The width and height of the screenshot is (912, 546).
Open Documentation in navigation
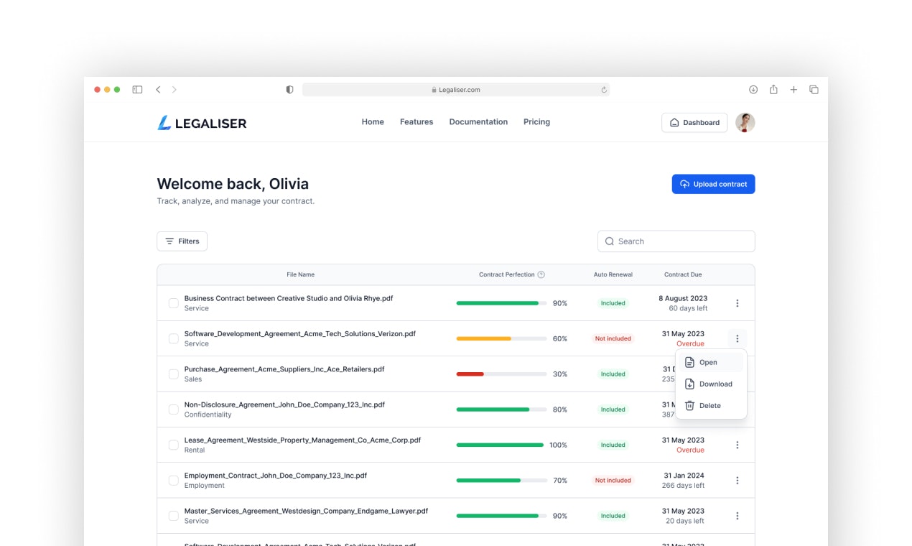click(478, 122)
